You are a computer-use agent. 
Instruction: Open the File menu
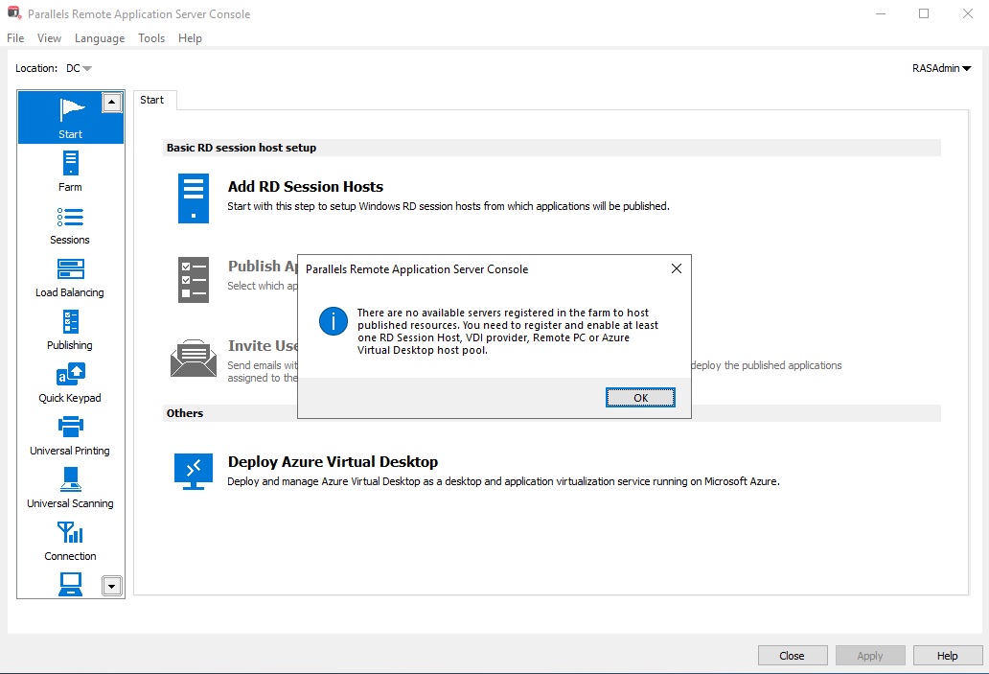tap(15, 37)
